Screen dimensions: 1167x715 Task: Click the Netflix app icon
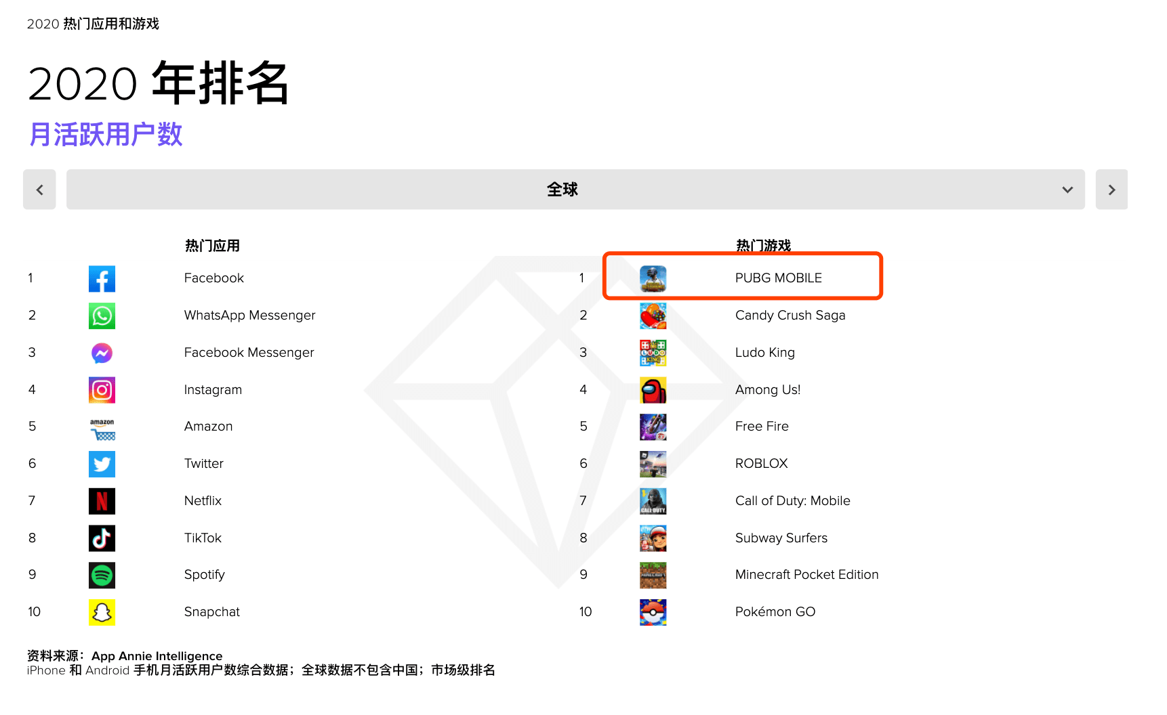tap(102, 501)
